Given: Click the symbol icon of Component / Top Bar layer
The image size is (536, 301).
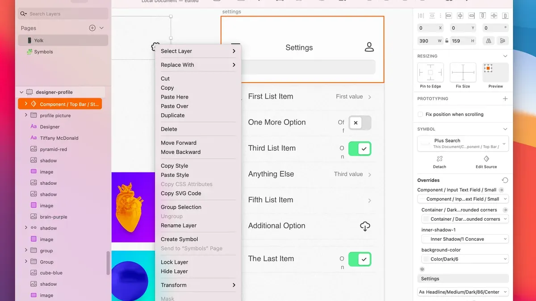Looking at the screenshot, I should coord(33,104).
